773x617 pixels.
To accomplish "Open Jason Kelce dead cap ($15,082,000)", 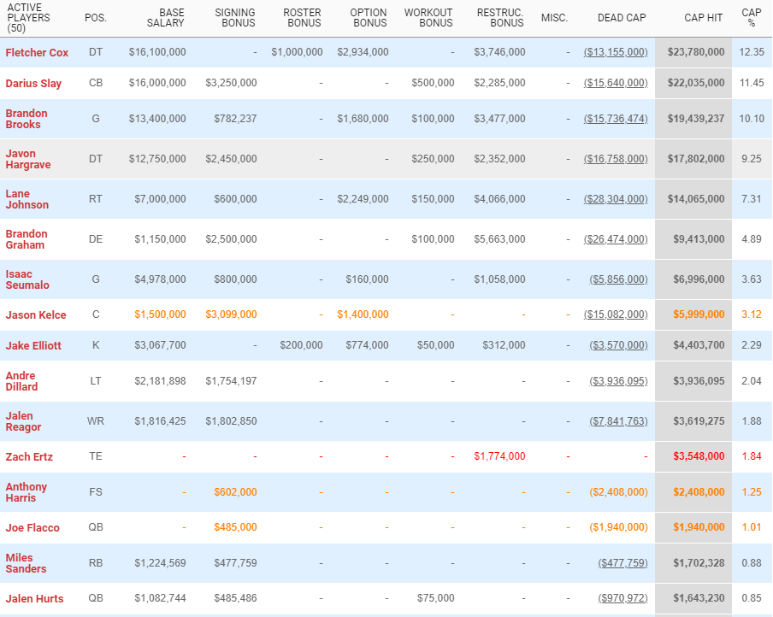I will pyautogui.click(x=616, y=314).
